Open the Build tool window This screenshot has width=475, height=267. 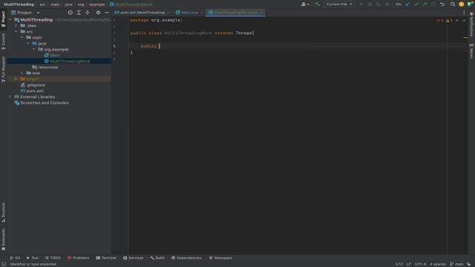point(157,258)
